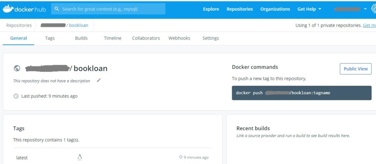Open the Timeline tab

point(112,38)
